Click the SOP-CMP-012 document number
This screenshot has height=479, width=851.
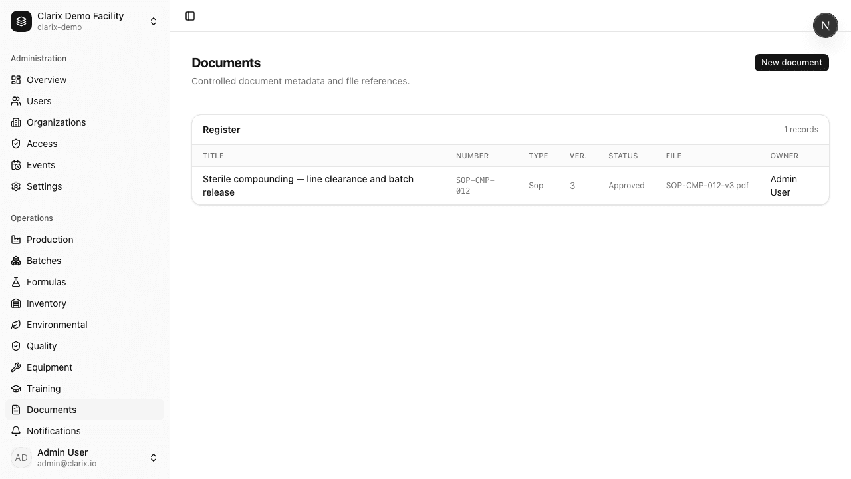[x=475, y=186]
